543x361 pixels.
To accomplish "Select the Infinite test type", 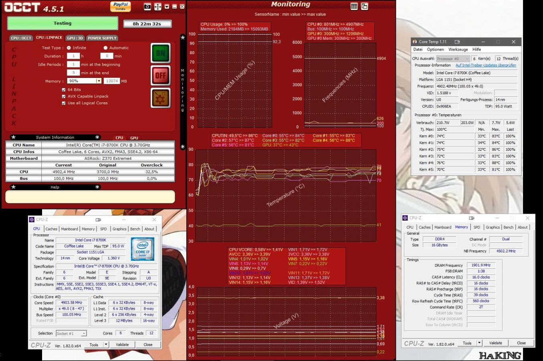I will point(69,48).
